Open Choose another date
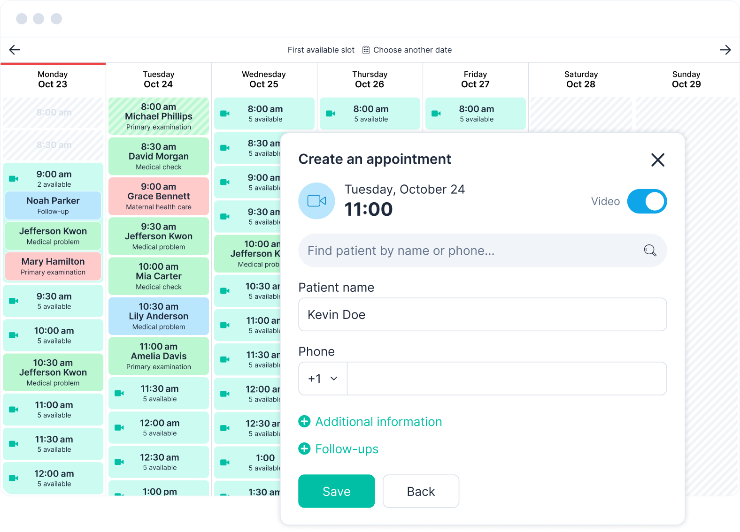 point(412,50)
